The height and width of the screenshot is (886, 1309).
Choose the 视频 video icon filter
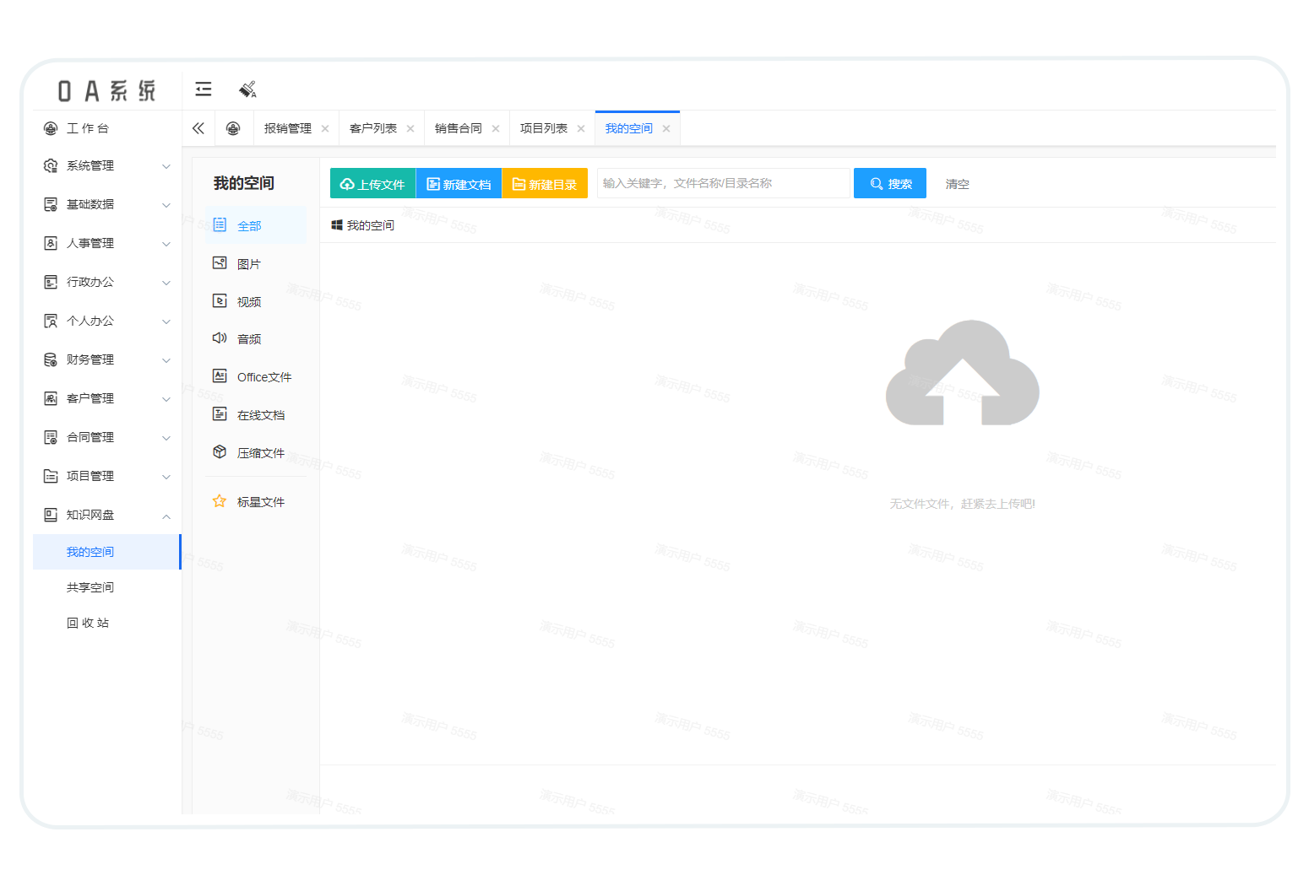(220, 301)
